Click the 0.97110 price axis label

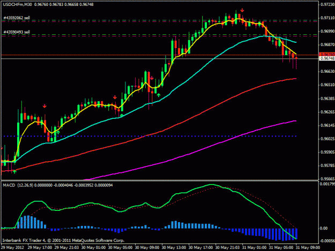(x=327, y=18)
